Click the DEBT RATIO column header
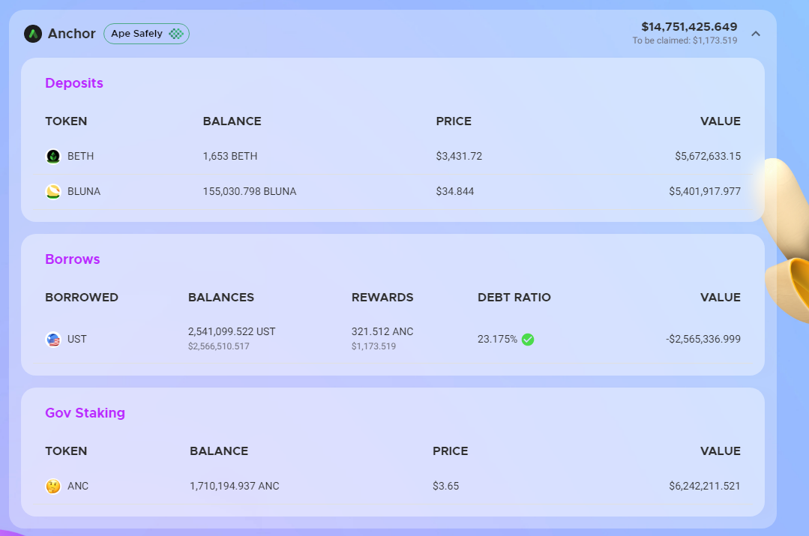This screenshot has height=536, width=809. coord(514,298)
